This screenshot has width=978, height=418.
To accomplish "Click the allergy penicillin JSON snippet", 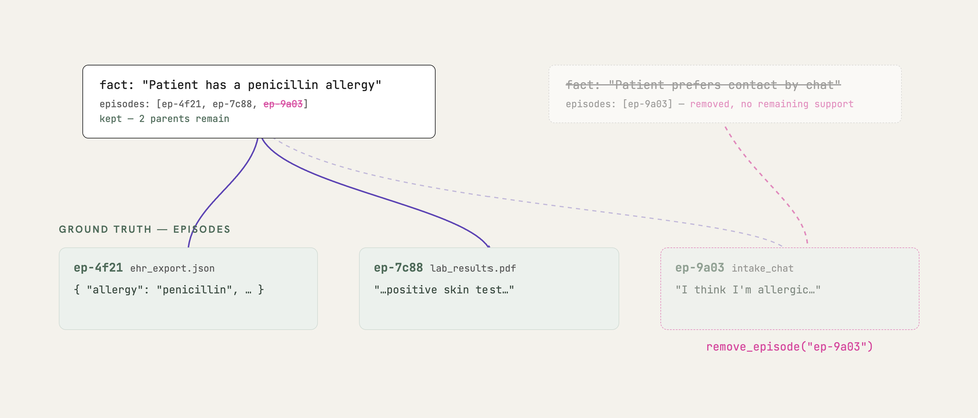I will point(169,290).
